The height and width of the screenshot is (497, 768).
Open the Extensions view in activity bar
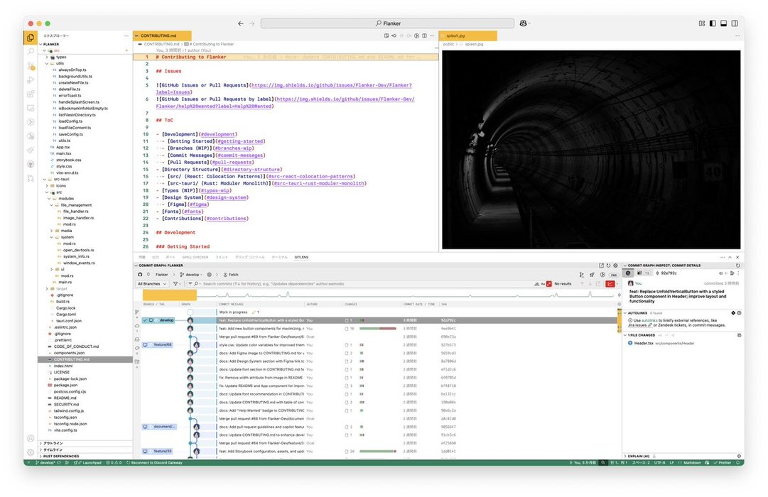[31, 94]
